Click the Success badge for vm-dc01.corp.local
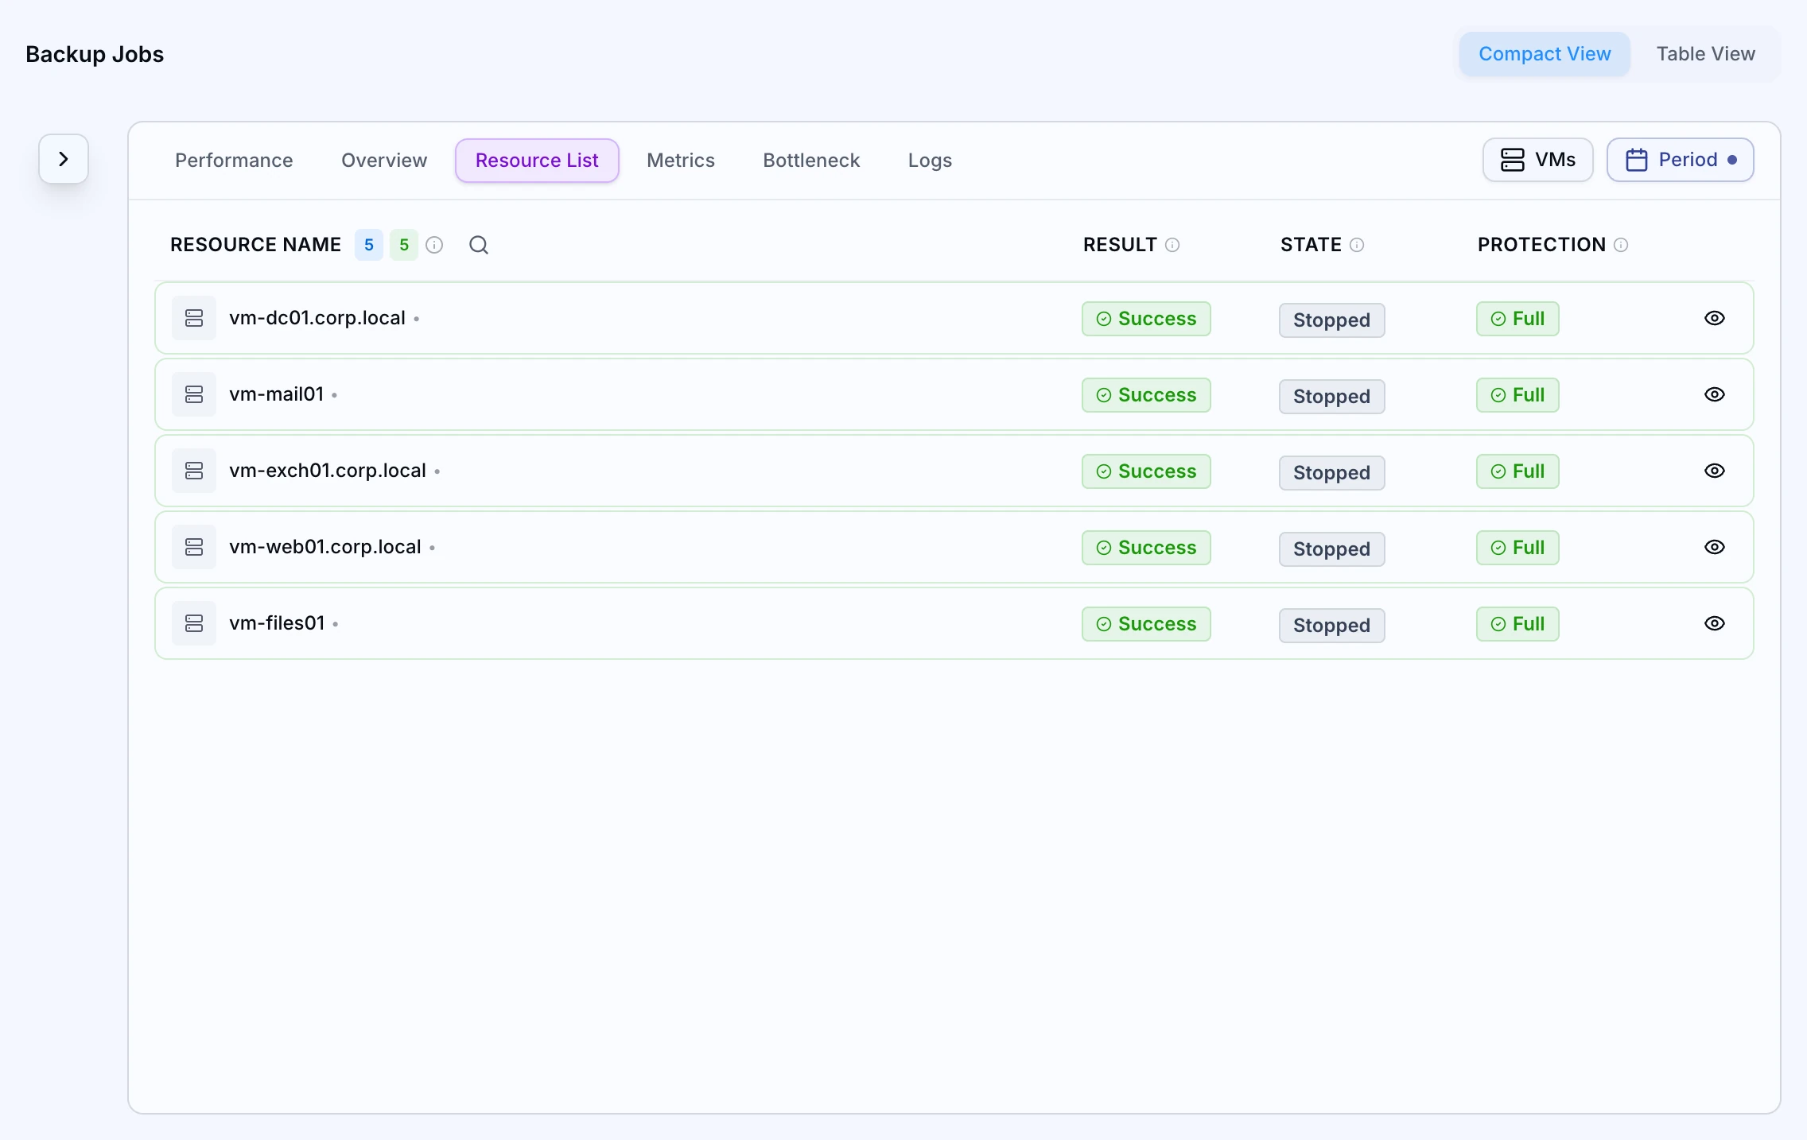The height and width of the screenshot is (1140, 1807). (x=1146, y=319)
